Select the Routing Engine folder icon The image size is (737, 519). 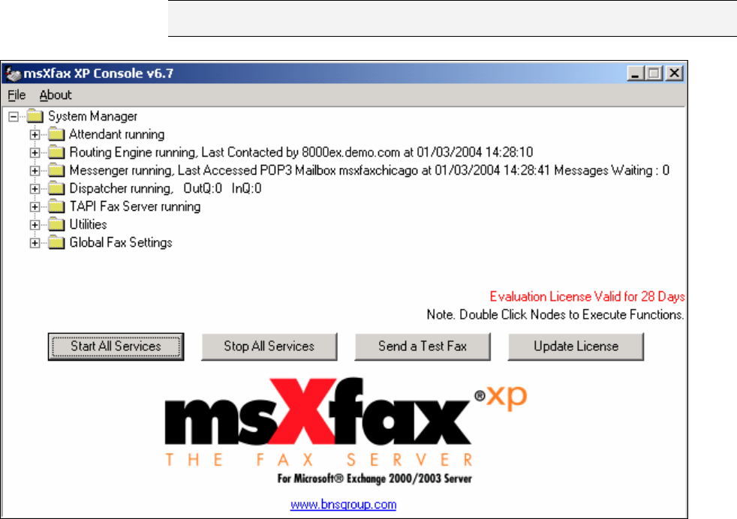tap(56, 152)
